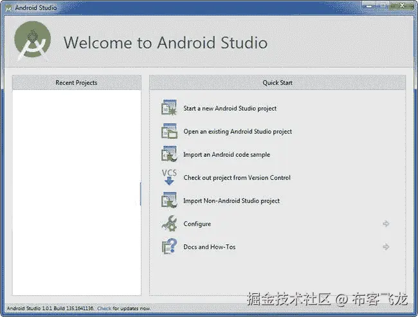Minimize the Android Studio window

coord(369,6)
